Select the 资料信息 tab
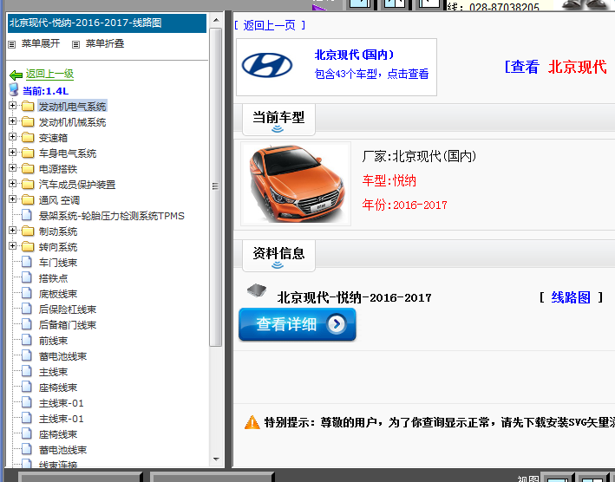This screenshot has height=482, width=615. coord(278,256)
